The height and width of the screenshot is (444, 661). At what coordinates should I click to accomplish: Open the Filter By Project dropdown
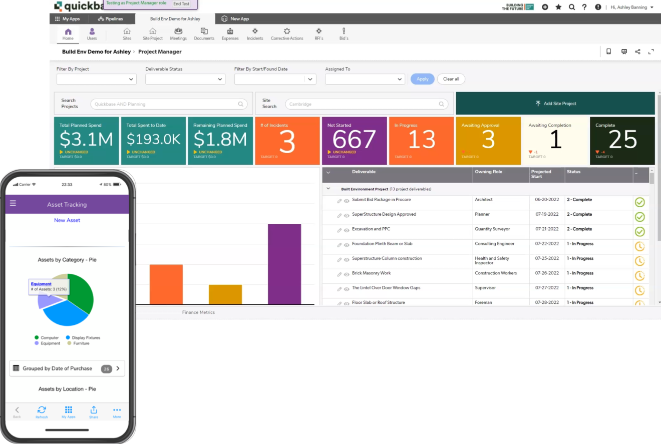[96, 79]
